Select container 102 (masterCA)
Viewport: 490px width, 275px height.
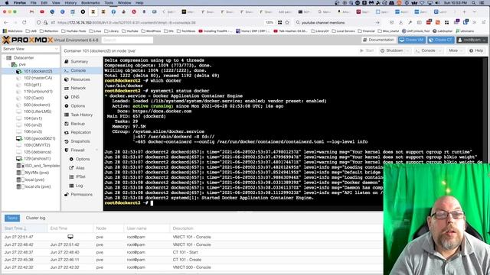38,78
